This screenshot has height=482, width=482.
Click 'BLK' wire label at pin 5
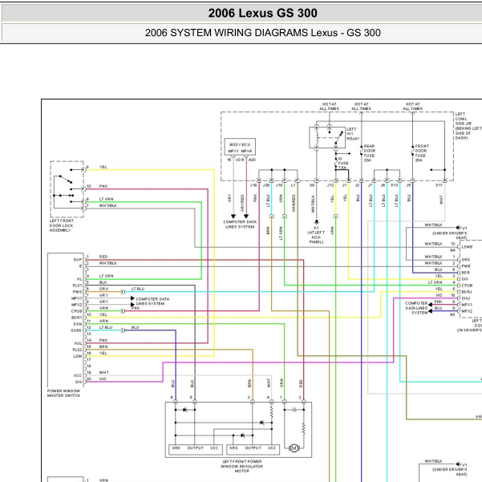(103, 282)
